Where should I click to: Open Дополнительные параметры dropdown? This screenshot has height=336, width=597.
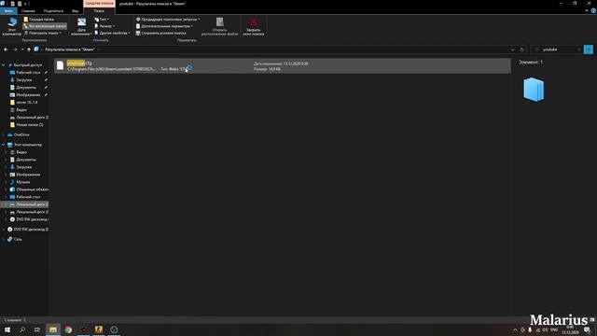tap(164, 26)
